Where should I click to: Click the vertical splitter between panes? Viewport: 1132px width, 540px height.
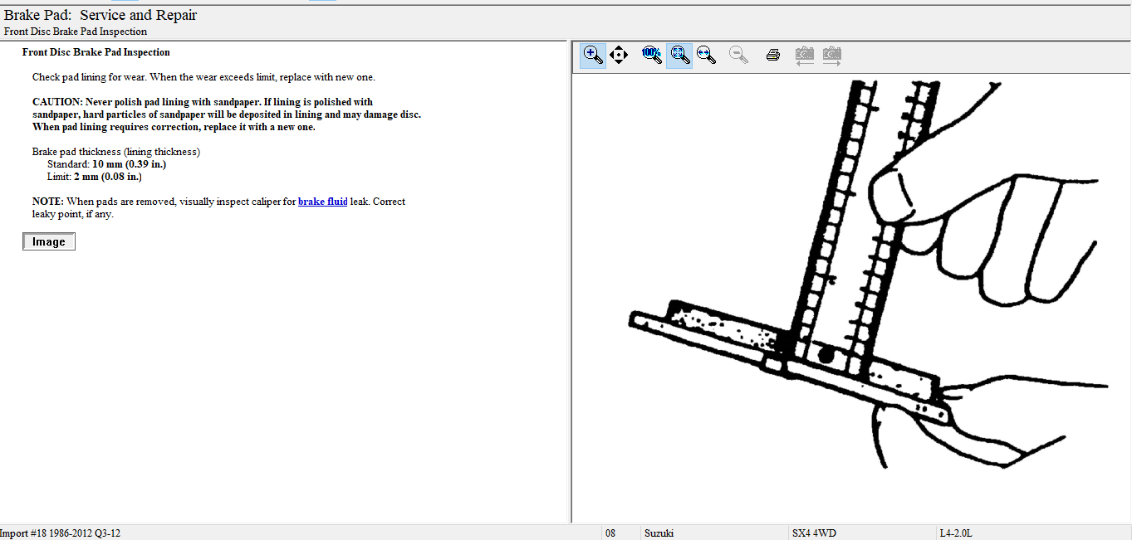tap(569, 282)
